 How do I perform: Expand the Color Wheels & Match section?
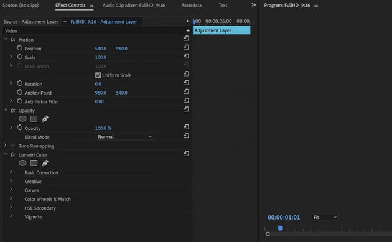[11, 198]
